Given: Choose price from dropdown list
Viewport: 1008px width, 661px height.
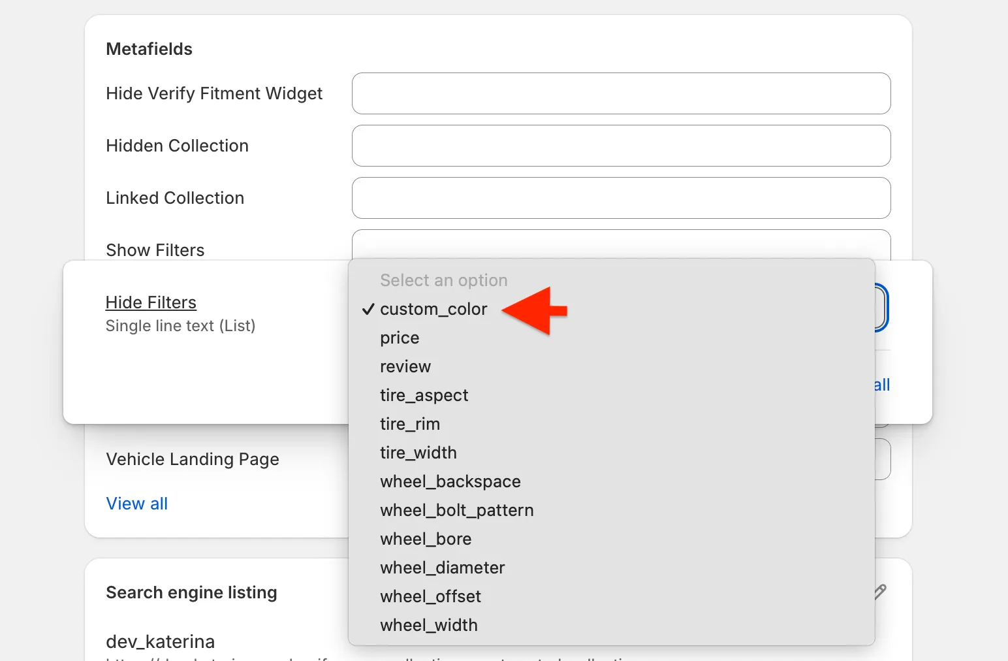Looking at the screenshot, I should tap(400, 338).
